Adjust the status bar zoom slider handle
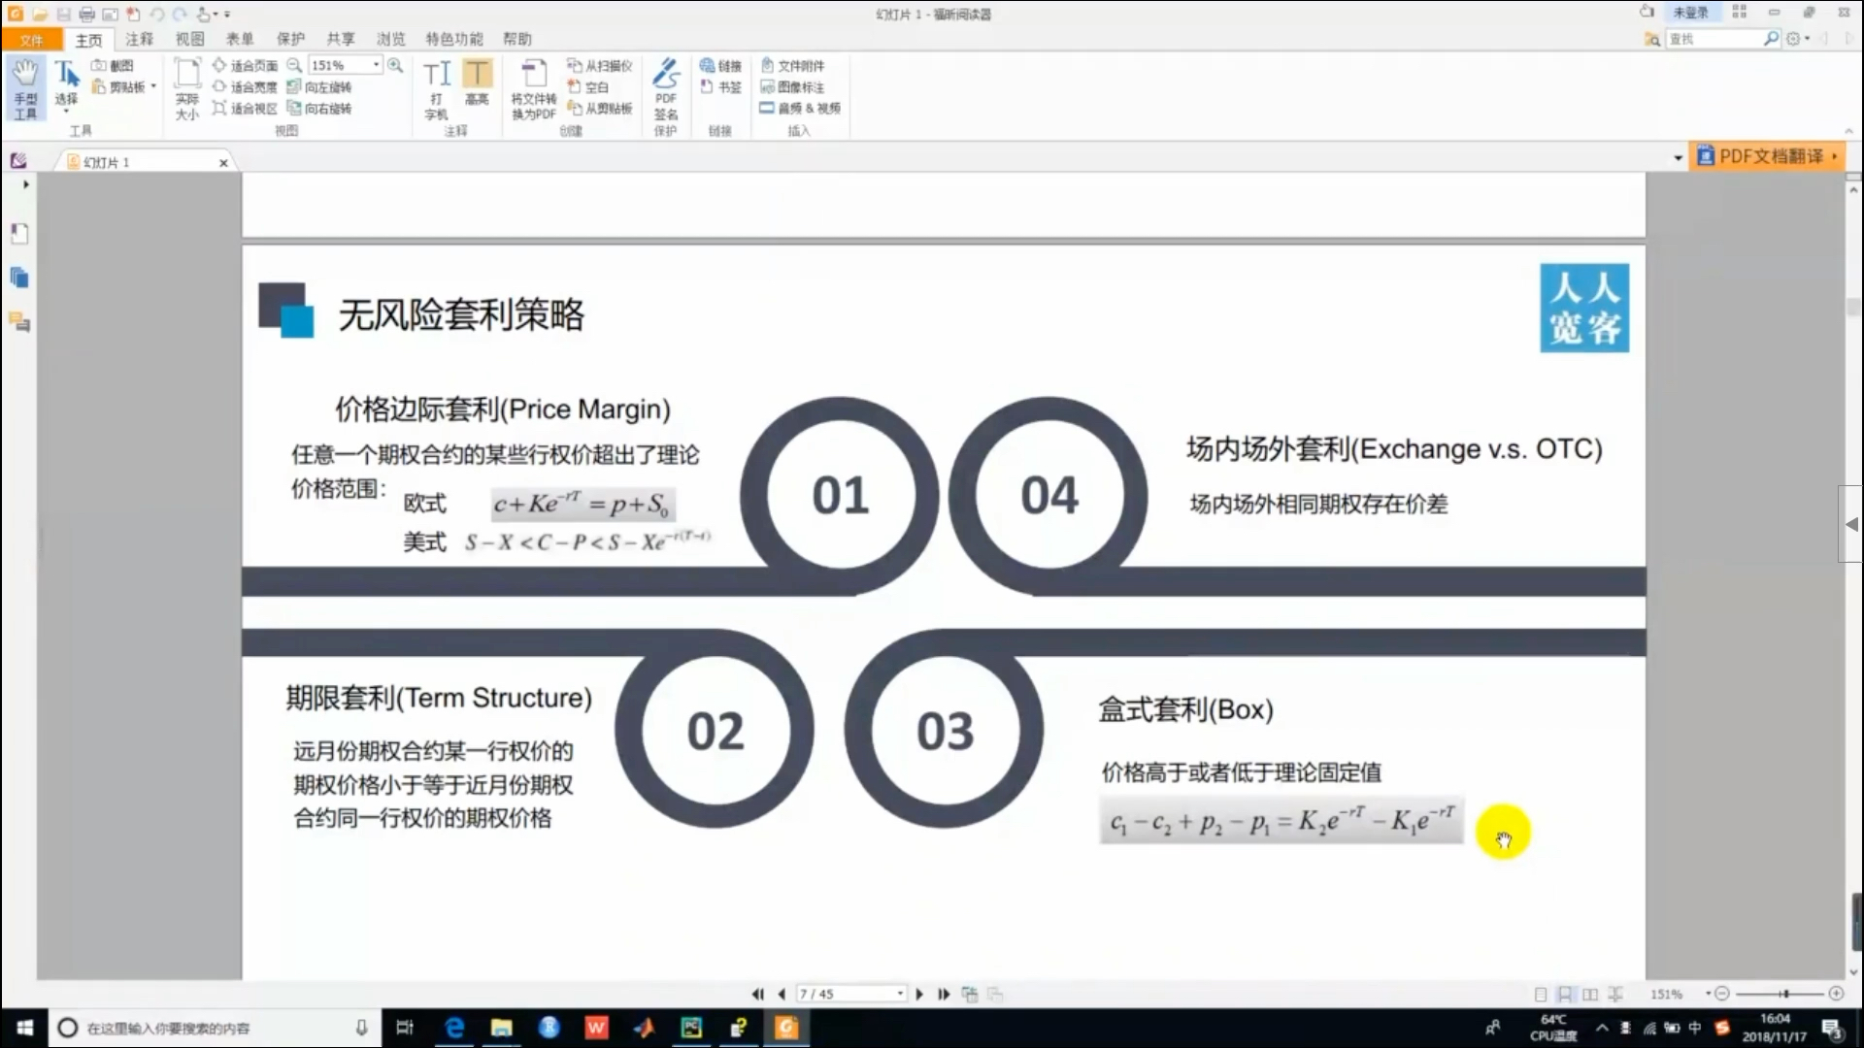Screen dimensions: 1864x1048 [1784, 994]
